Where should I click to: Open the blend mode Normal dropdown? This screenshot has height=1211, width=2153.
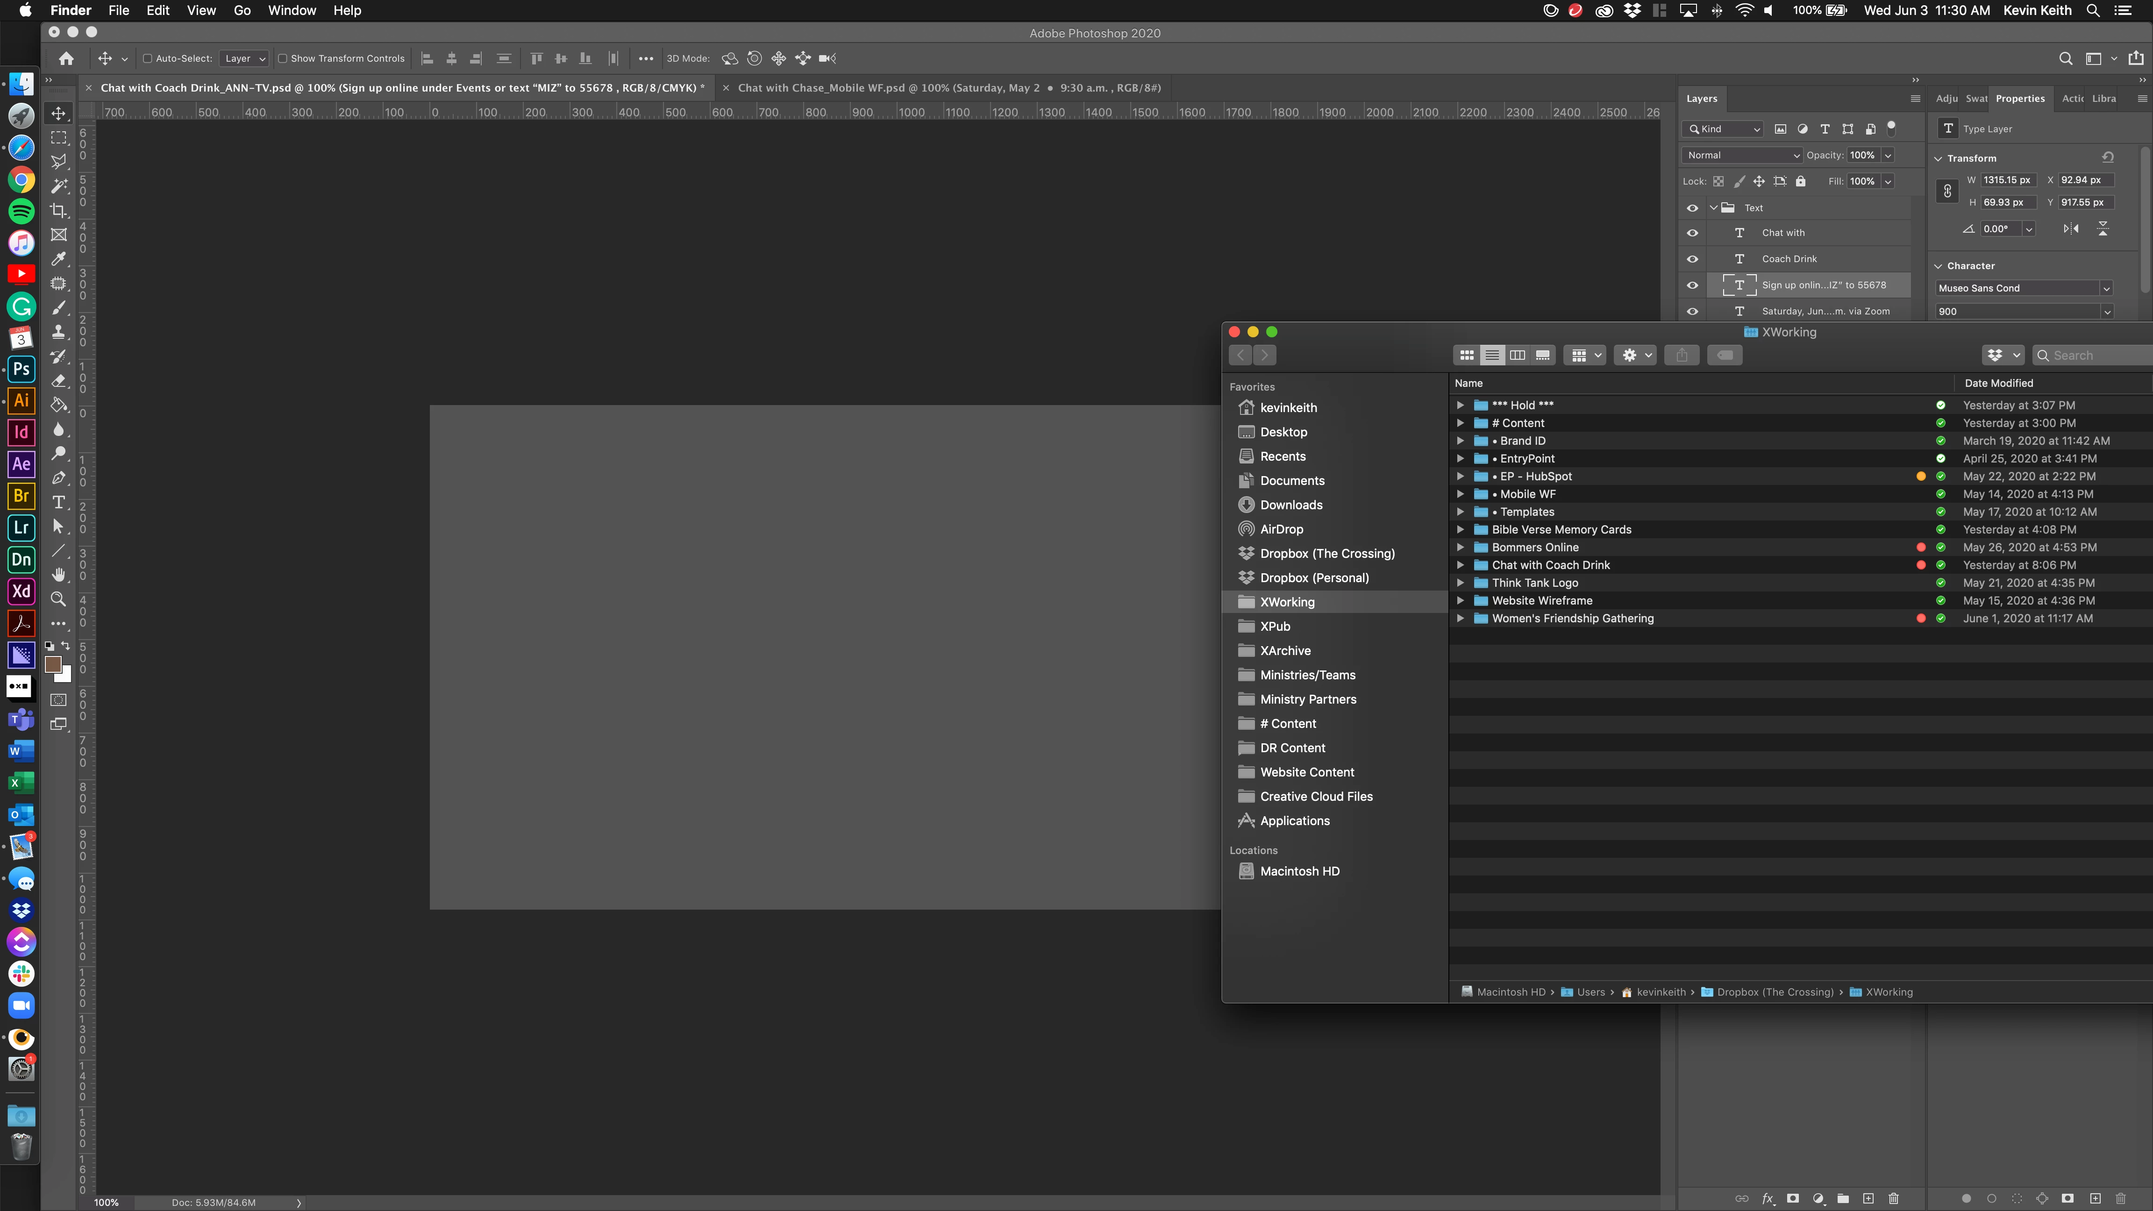point(1743,156)
